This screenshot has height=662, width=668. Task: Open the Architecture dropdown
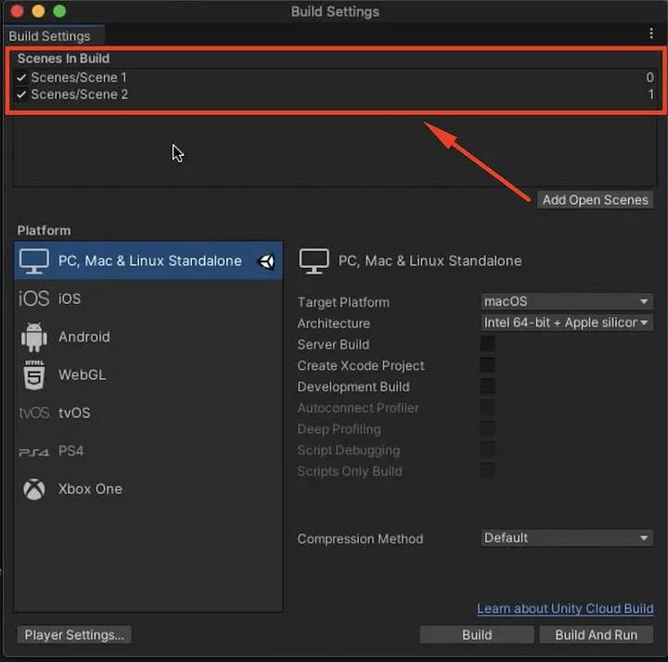(x=567, y=323)
